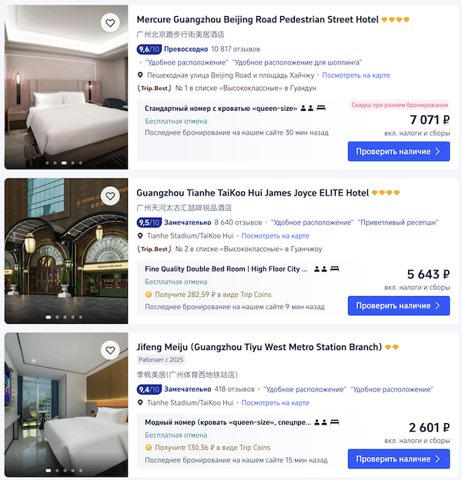Toggle heart on James Joyce ELITE Hotel
Screen dimensions: 462x480
[110, 196]
